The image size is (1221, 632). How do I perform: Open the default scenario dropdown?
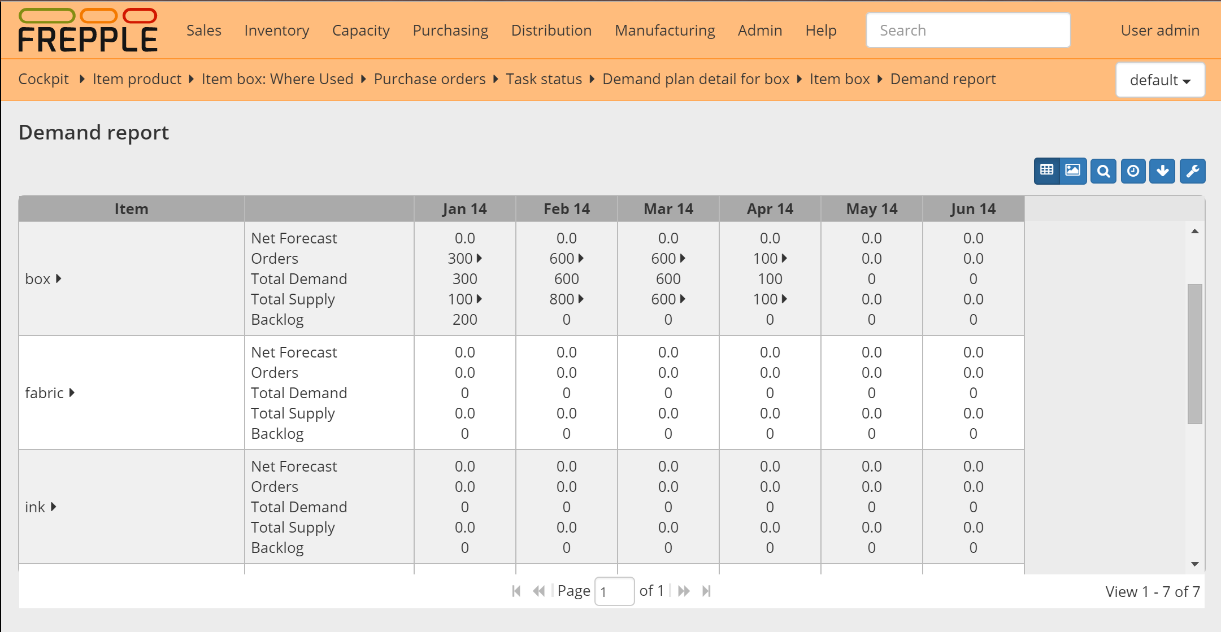pos(1159,80)
